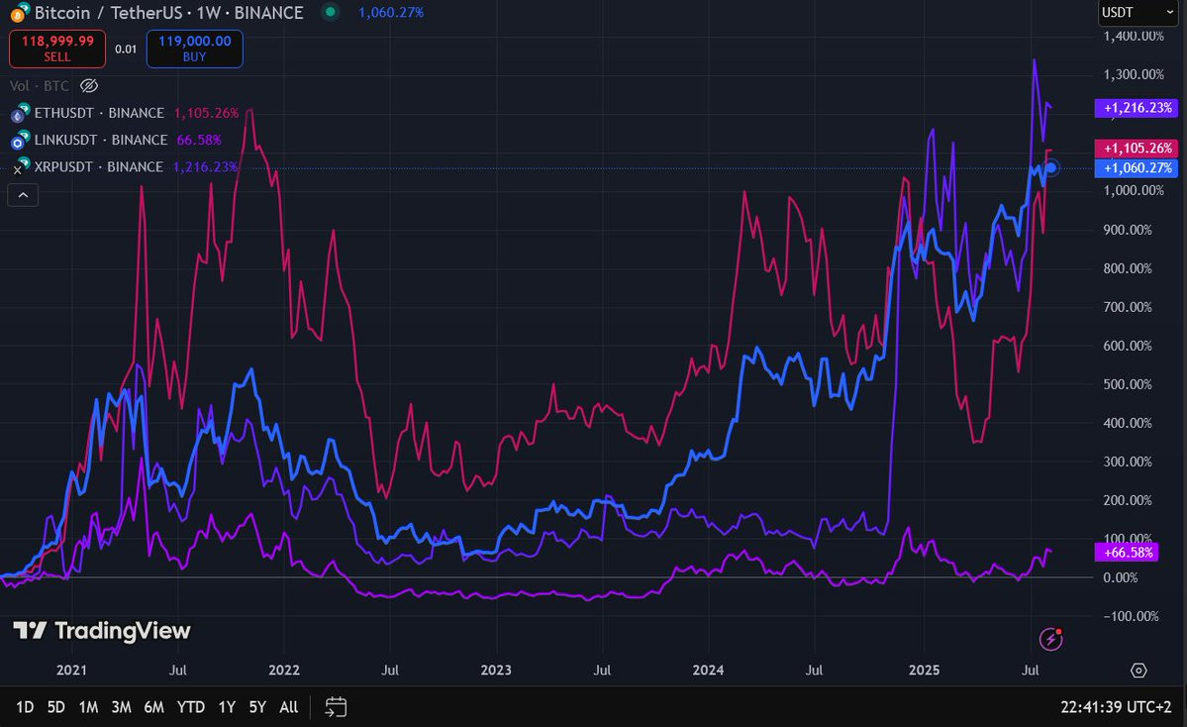Image resolution: width=1187 pixels, height=727 pixels.
Task: Click the 1,000.00% axis label
Action: (1134, 190)
